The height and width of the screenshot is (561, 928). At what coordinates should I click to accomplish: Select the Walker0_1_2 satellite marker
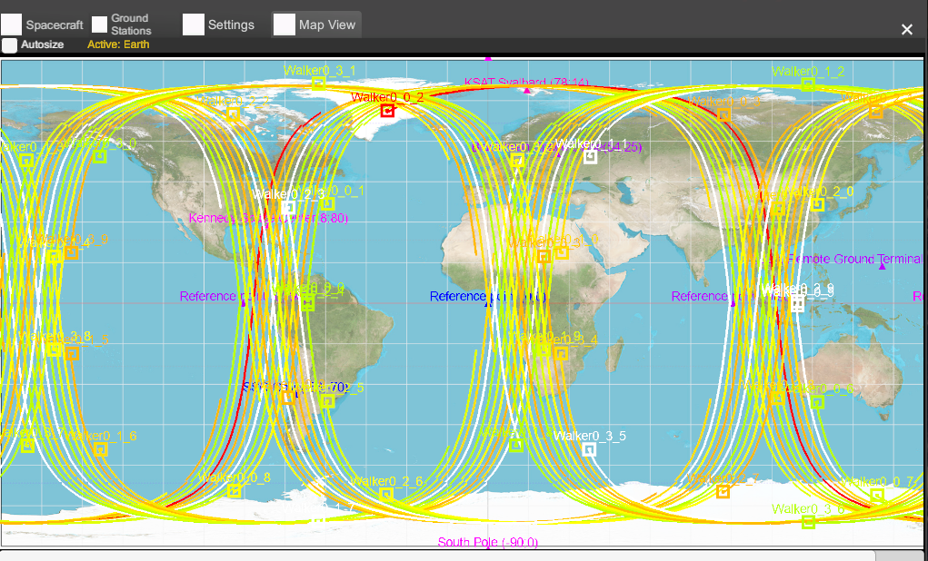[x=807, y=84]
